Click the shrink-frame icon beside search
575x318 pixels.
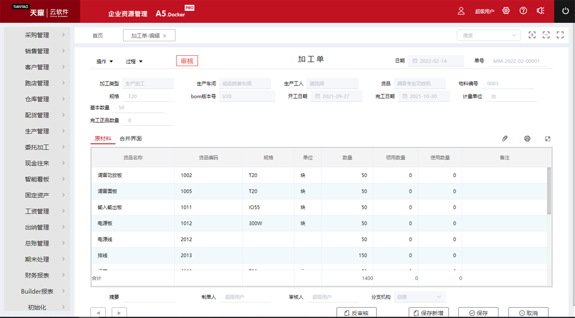click(x=546, y=35)
